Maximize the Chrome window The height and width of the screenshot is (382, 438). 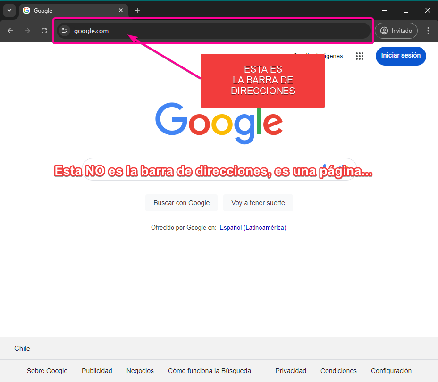[x=406, y=10]
